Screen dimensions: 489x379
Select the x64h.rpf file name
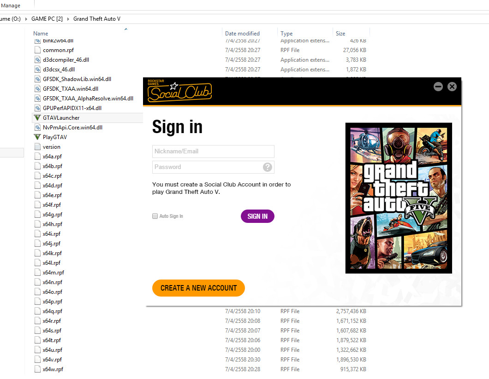[x=53, y=224]
